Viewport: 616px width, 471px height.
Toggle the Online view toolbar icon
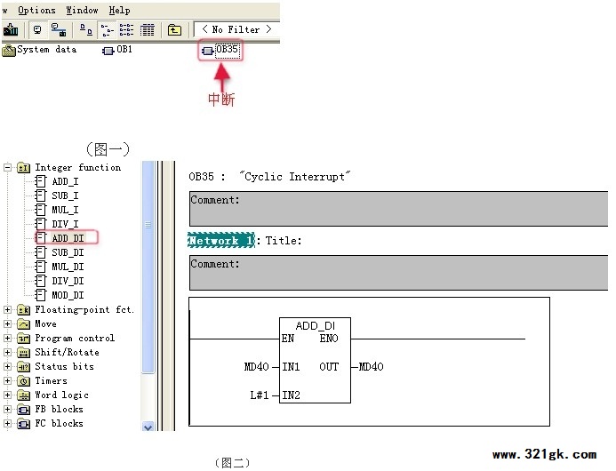pyautogui.click(x=37, y=30)
